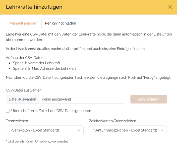Open the Trennzeichen Semikolon dropdown
177x146 pixels.
(x=42, y=130)
